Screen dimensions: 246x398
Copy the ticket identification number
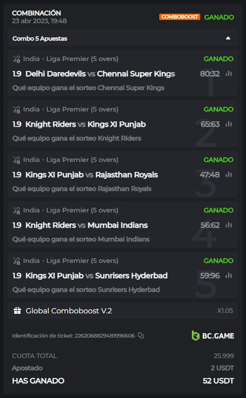[141, 335]
